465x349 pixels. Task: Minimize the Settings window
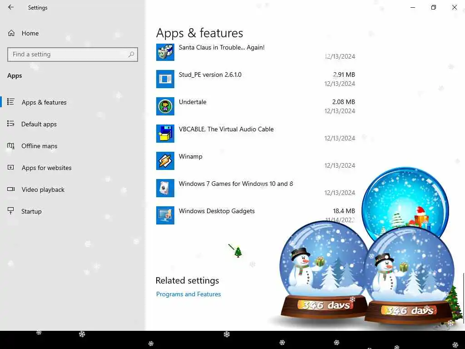[x=412, y=7]
